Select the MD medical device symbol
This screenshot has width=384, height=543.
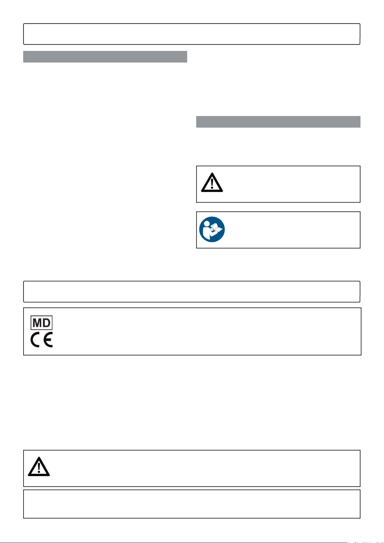pos(42,323)
